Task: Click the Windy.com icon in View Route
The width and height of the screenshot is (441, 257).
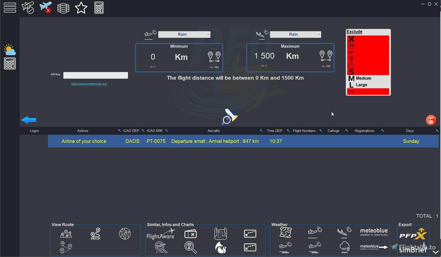Action: coord(95,234)
